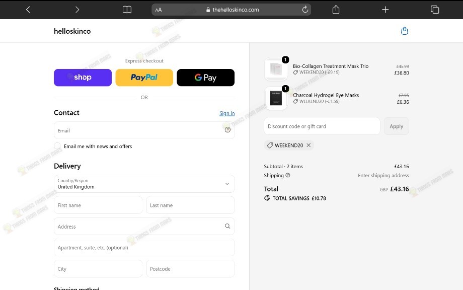Tap the AA reader text size control
Screen dimensions: 463x290
click(159, 10)
